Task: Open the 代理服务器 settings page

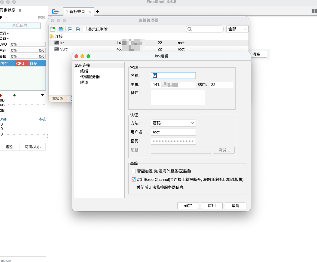Action: coord(90,77)
